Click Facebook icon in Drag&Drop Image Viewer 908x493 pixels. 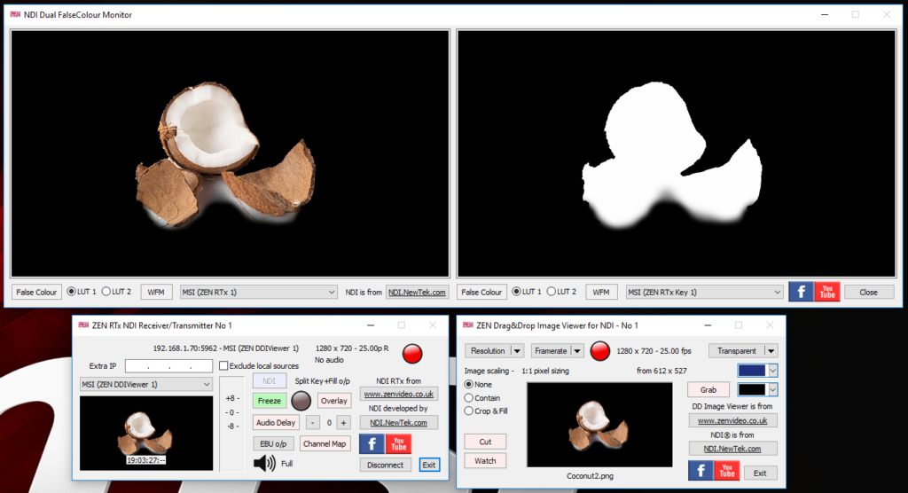coord(701,471)
